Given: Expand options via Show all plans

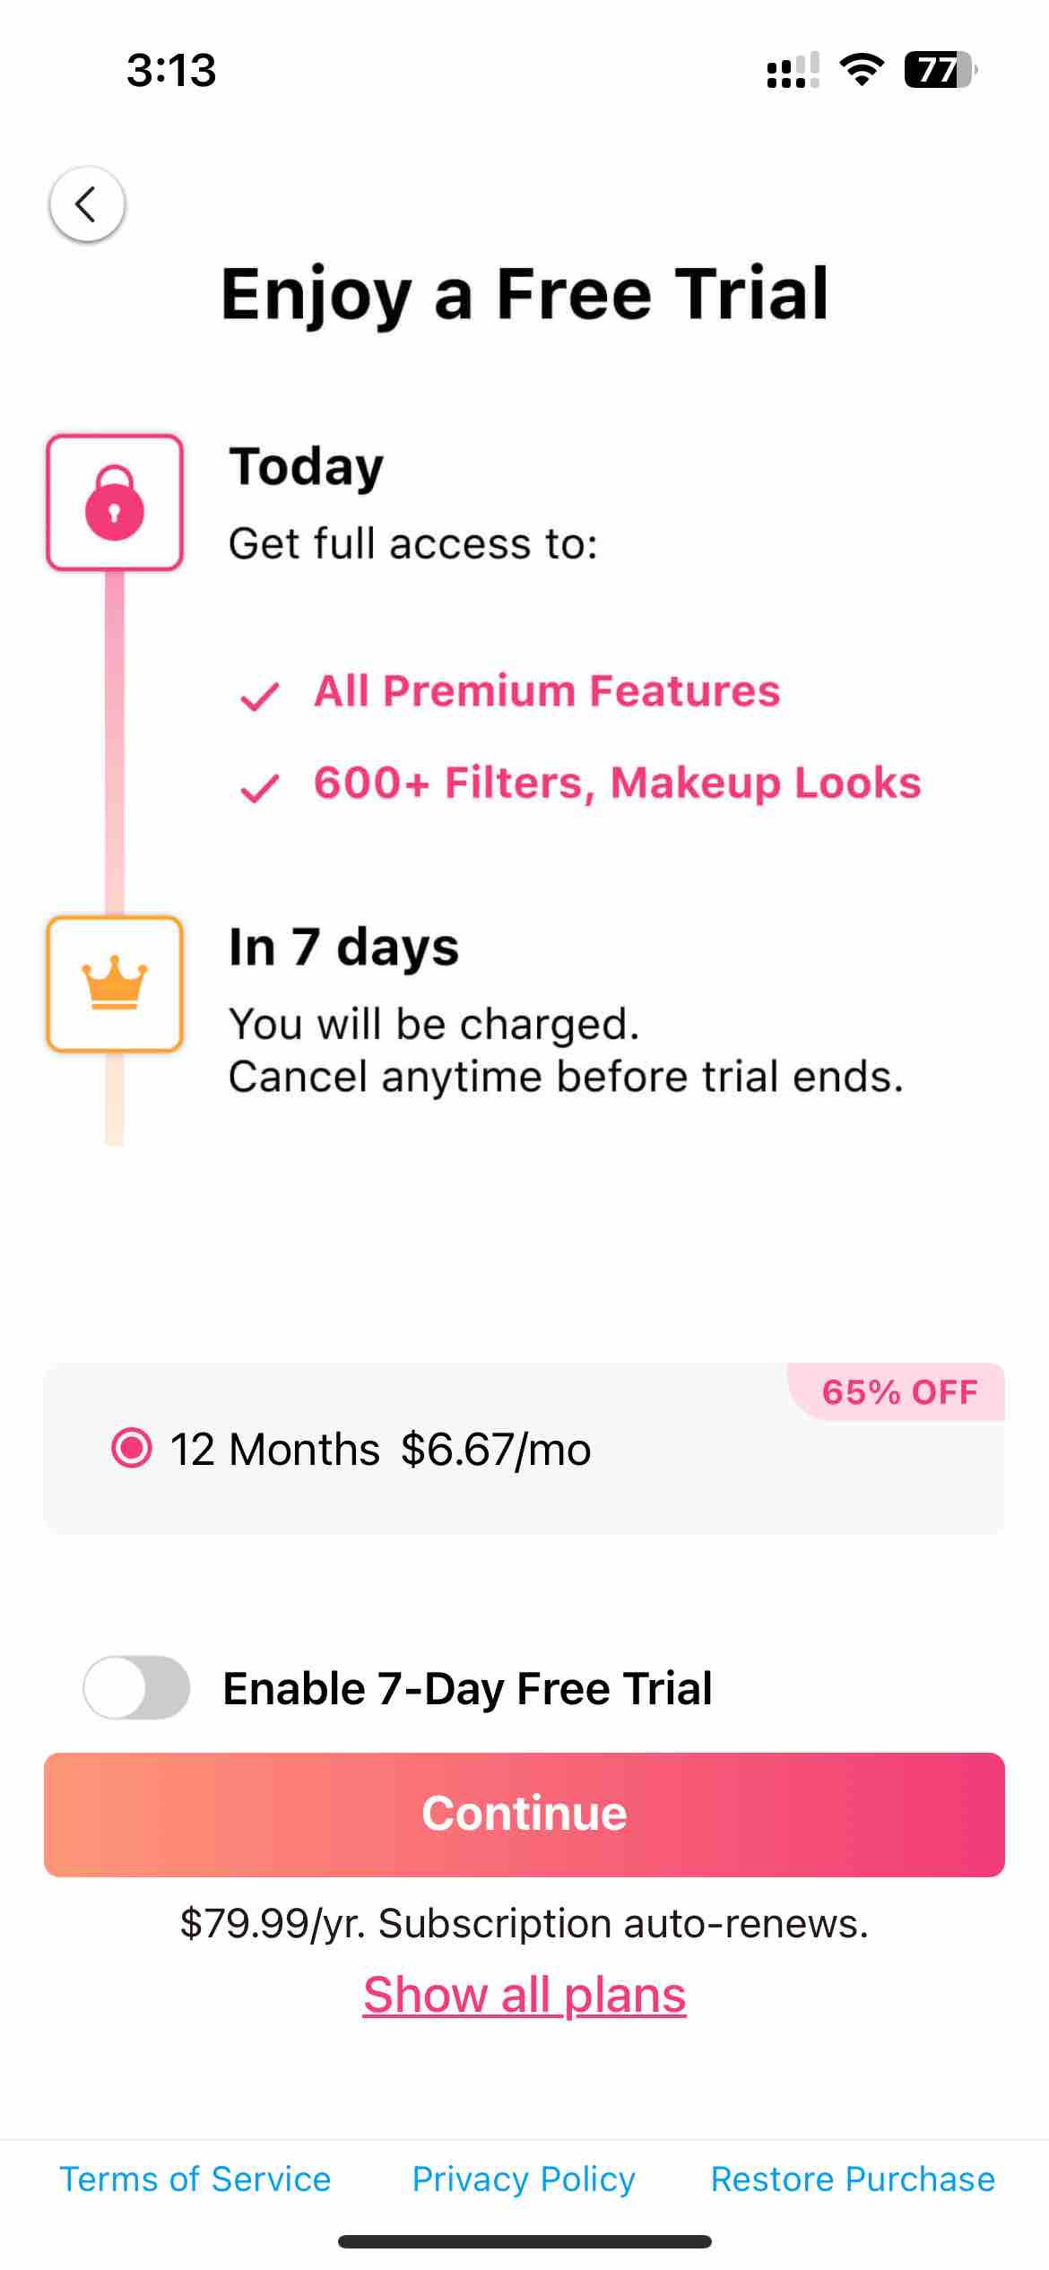Looking at the screenshot, I should [x=524, y=1996].
